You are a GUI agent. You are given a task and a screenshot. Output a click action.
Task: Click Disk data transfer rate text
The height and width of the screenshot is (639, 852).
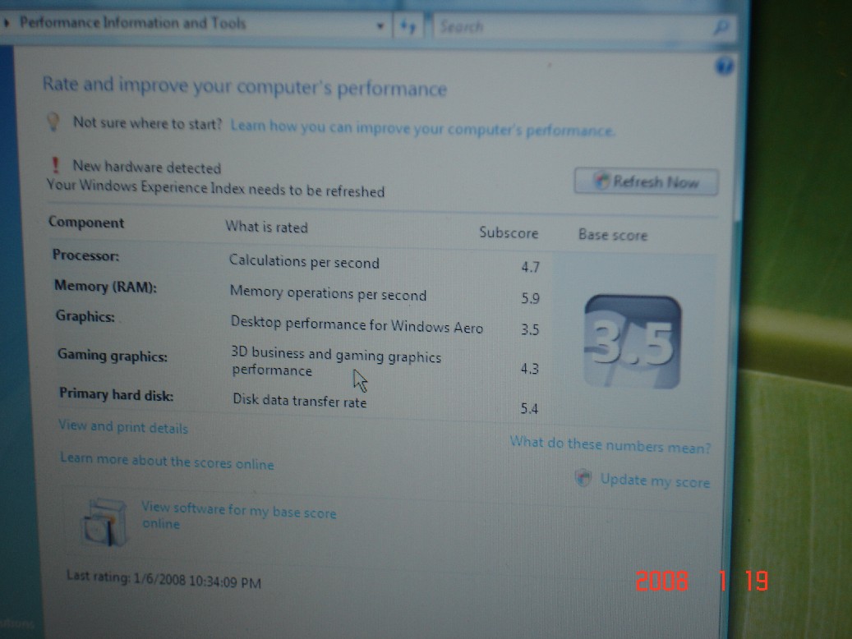point(300,401)
